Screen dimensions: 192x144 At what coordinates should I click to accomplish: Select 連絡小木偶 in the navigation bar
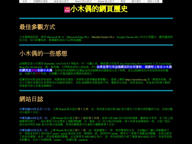(153, 1)
